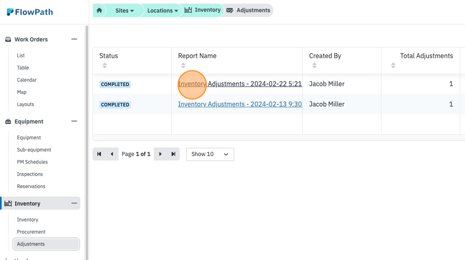Go to previous page
Screen dimensions: 465x260
tap(112, 154)
